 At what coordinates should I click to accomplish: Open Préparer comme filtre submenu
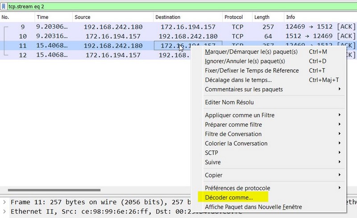[x=274, y=125]
